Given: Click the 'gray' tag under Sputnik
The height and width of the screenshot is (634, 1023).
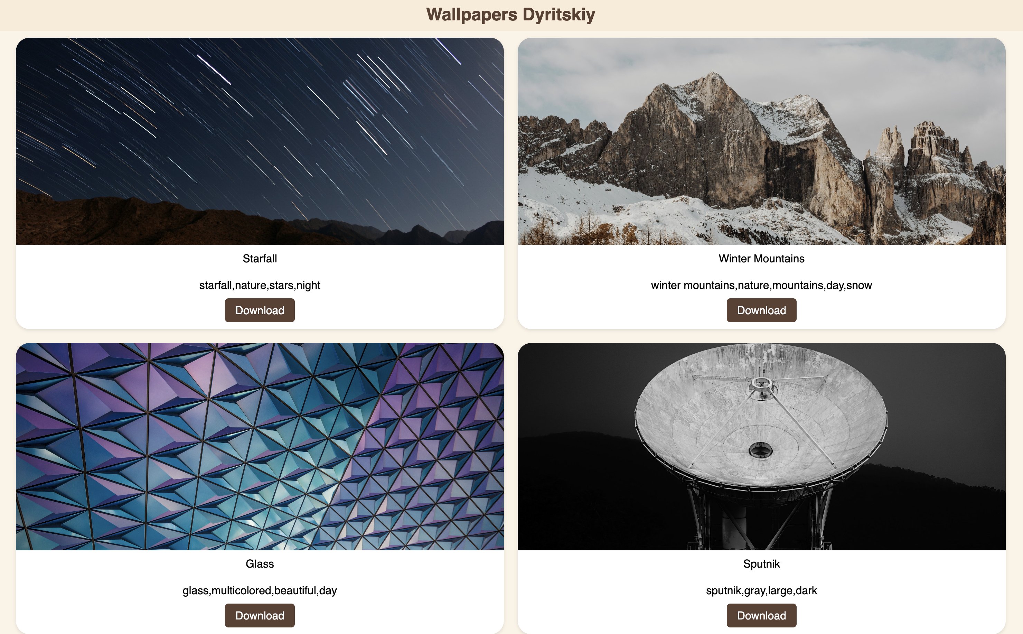Looking at the screenshot, I should [755, 591].
